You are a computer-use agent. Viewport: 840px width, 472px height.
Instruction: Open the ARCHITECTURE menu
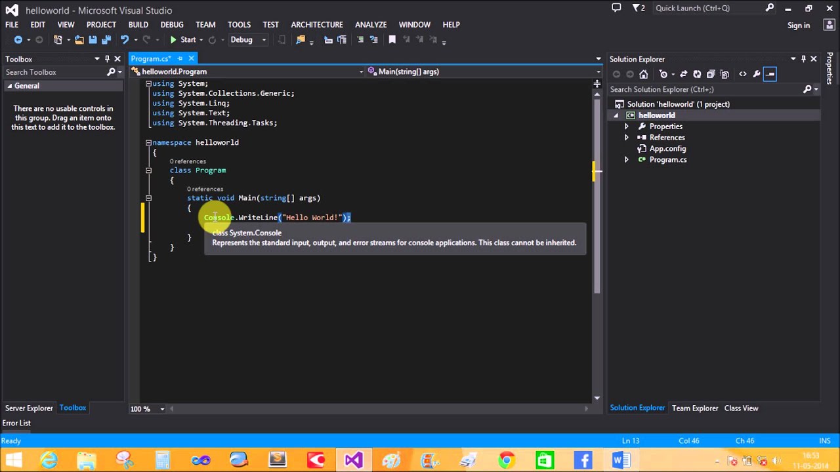[317, 24]
